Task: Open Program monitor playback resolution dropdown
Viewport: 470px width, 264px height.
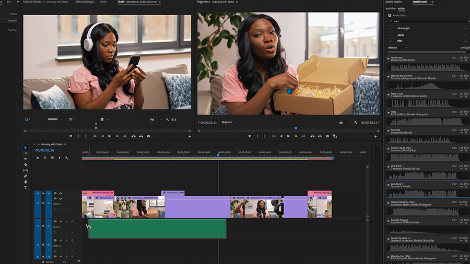Action: 345,123
